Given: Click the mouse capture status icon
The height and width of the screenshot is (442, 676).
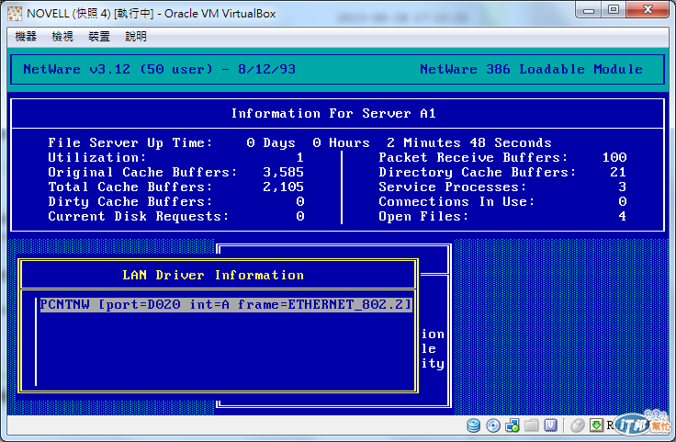Looking at the screenshot, I should (578, 425).
